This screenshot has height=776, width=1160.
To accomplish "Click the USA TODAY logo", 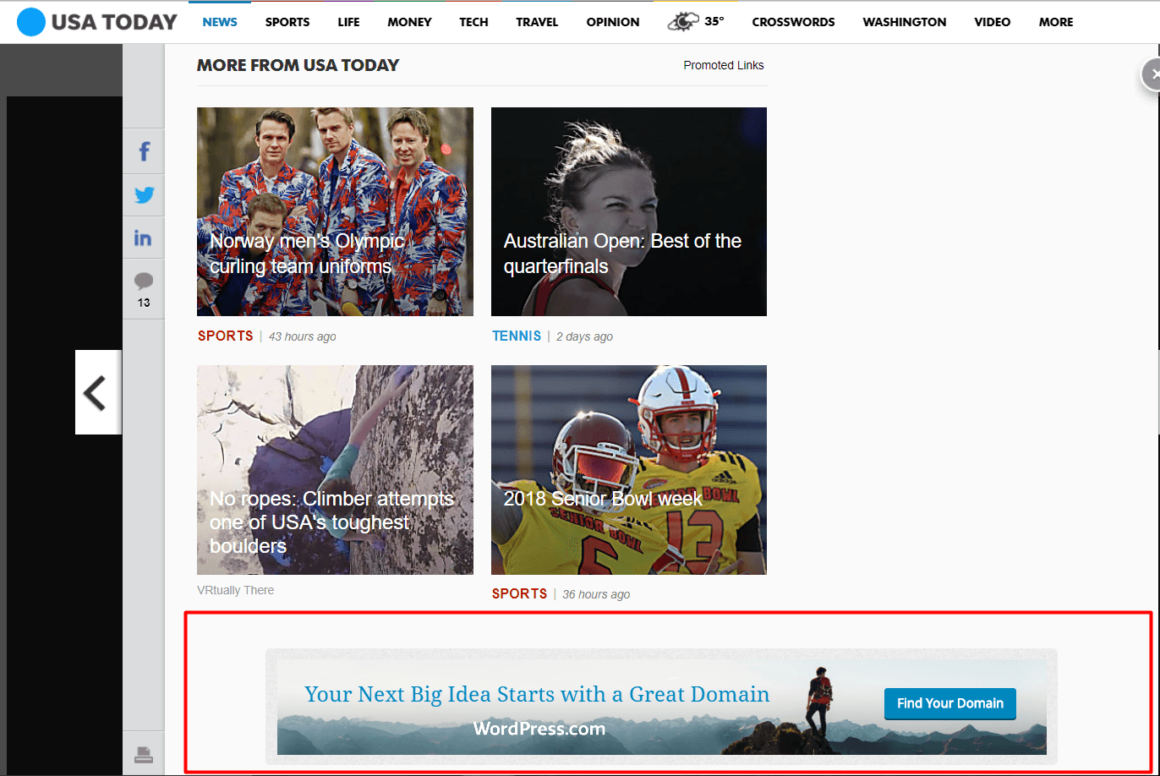I will pos(97,22).
